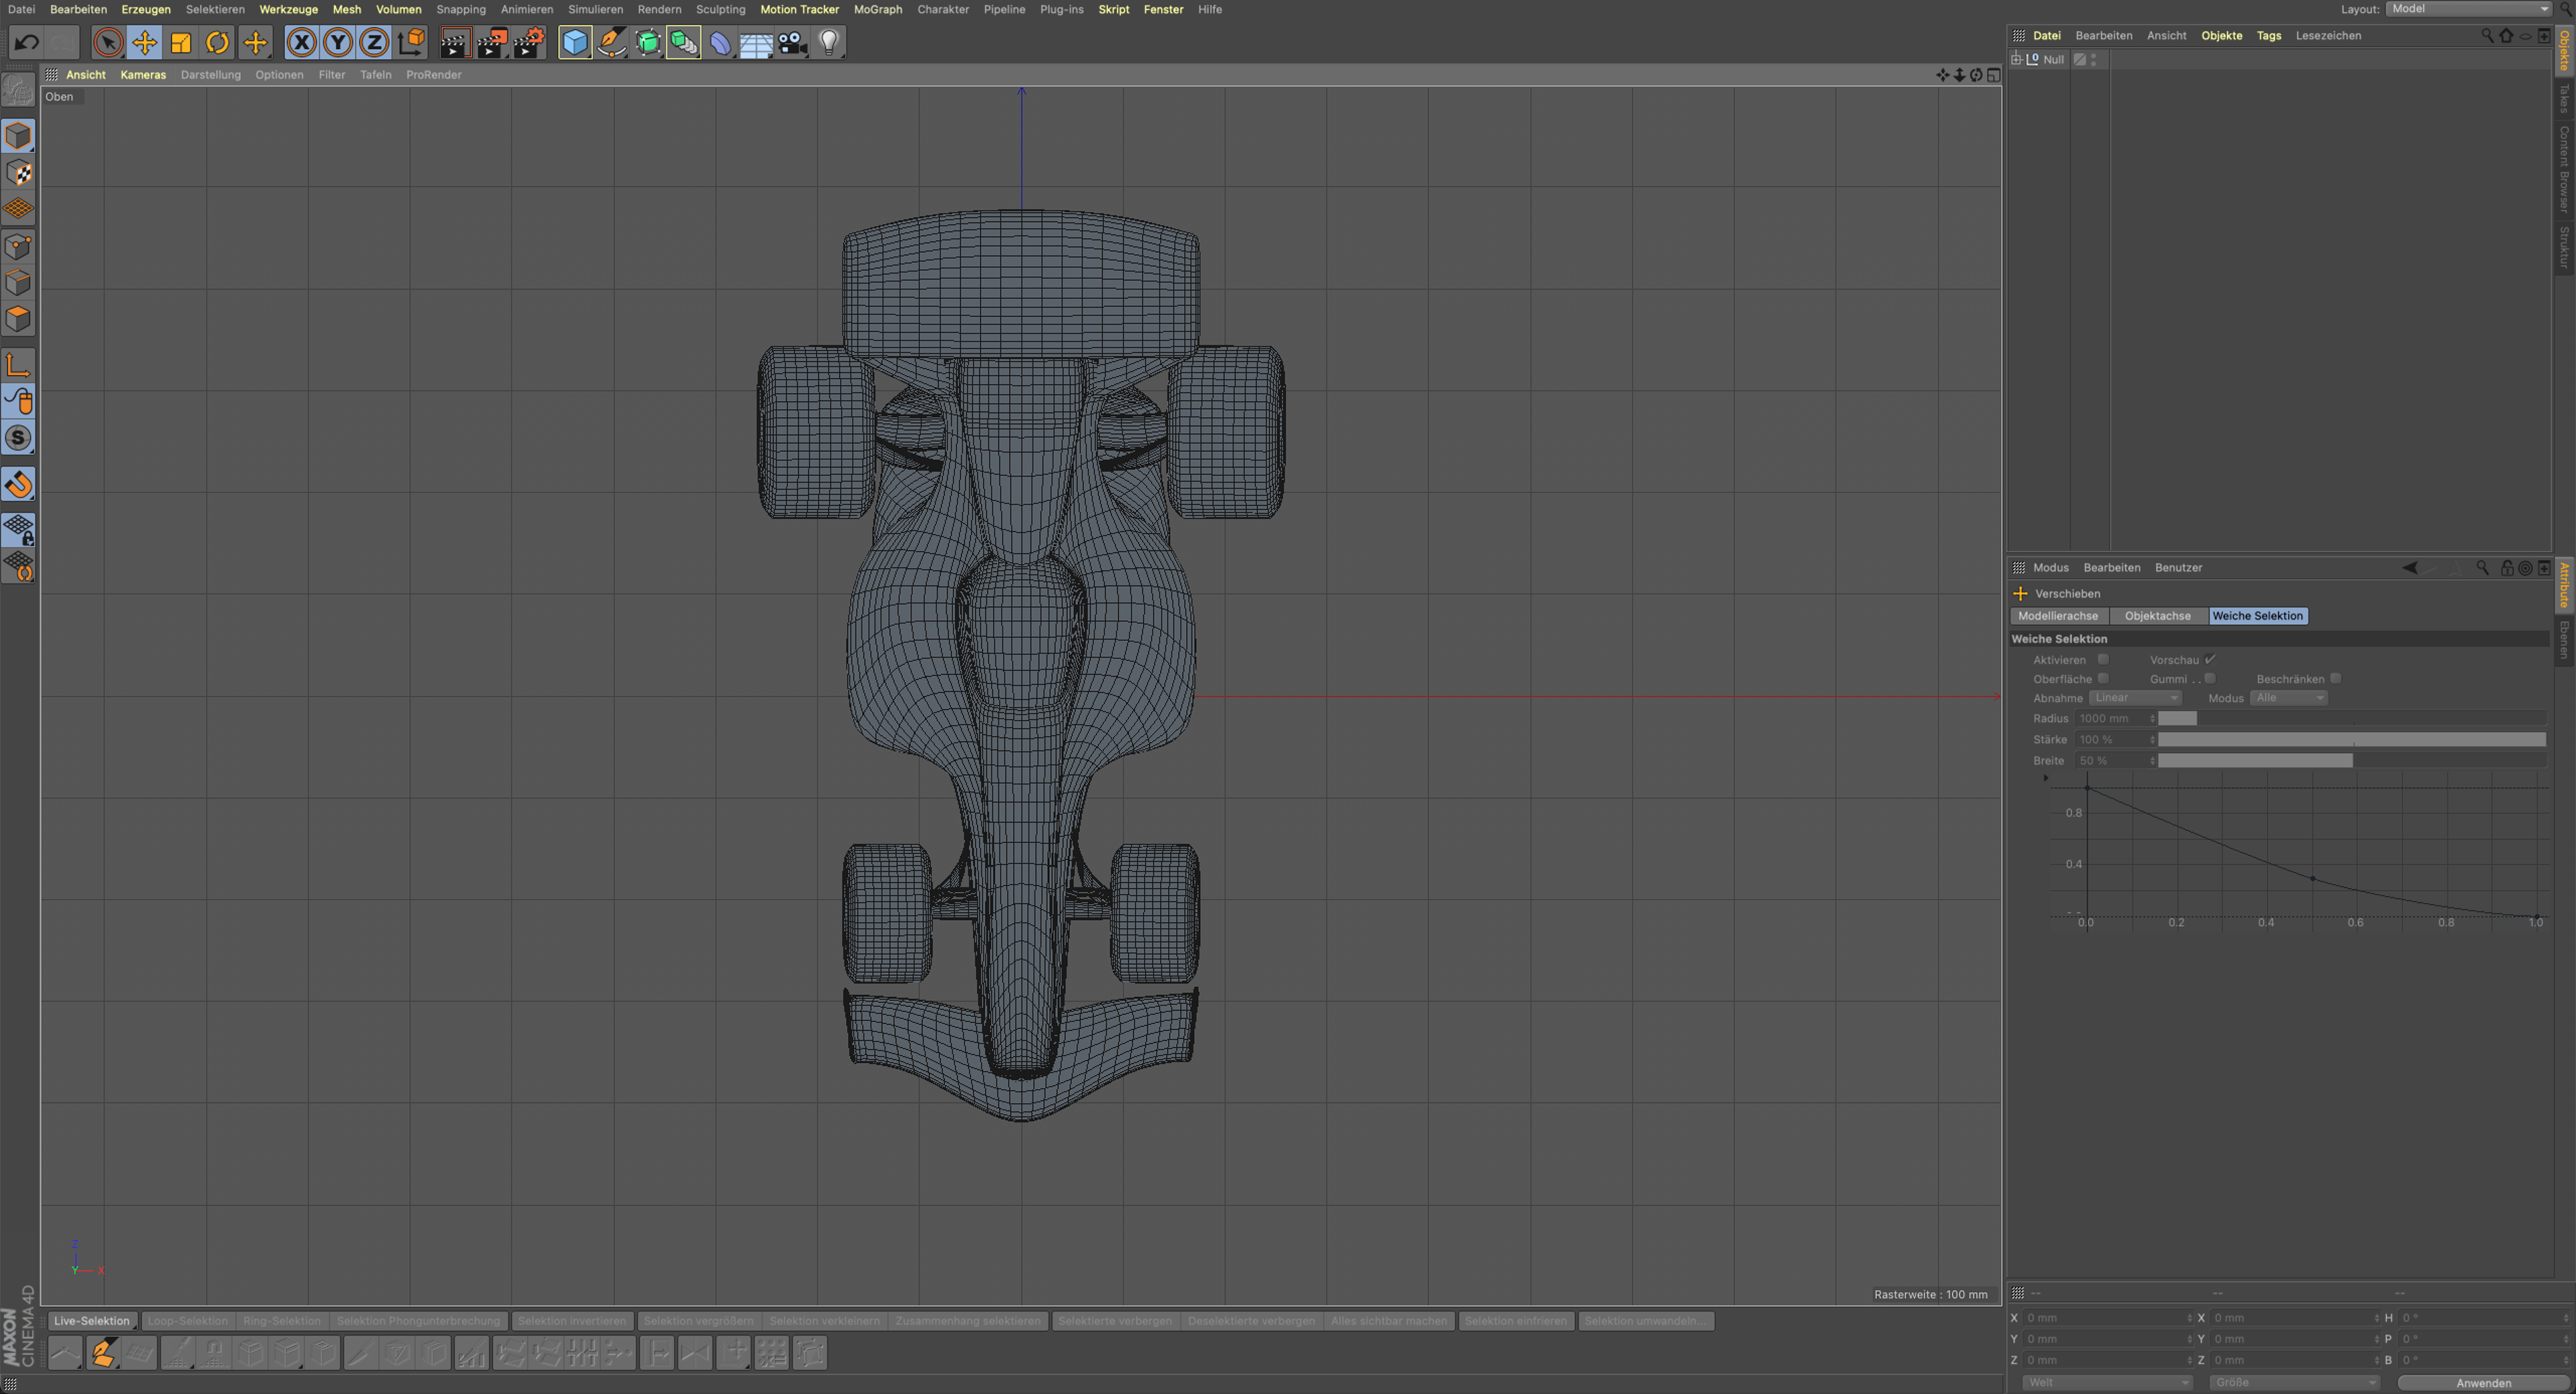Open the MoGraph menu
This screenshot has height=1394, width=2576.
[x=877, y=9]
